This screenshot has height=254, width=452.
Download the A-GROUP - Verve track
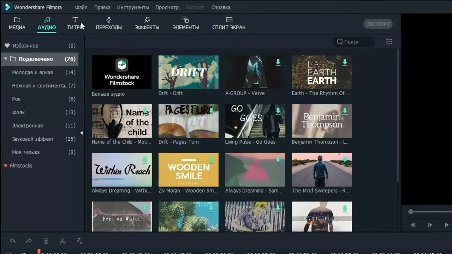[278, 62]
